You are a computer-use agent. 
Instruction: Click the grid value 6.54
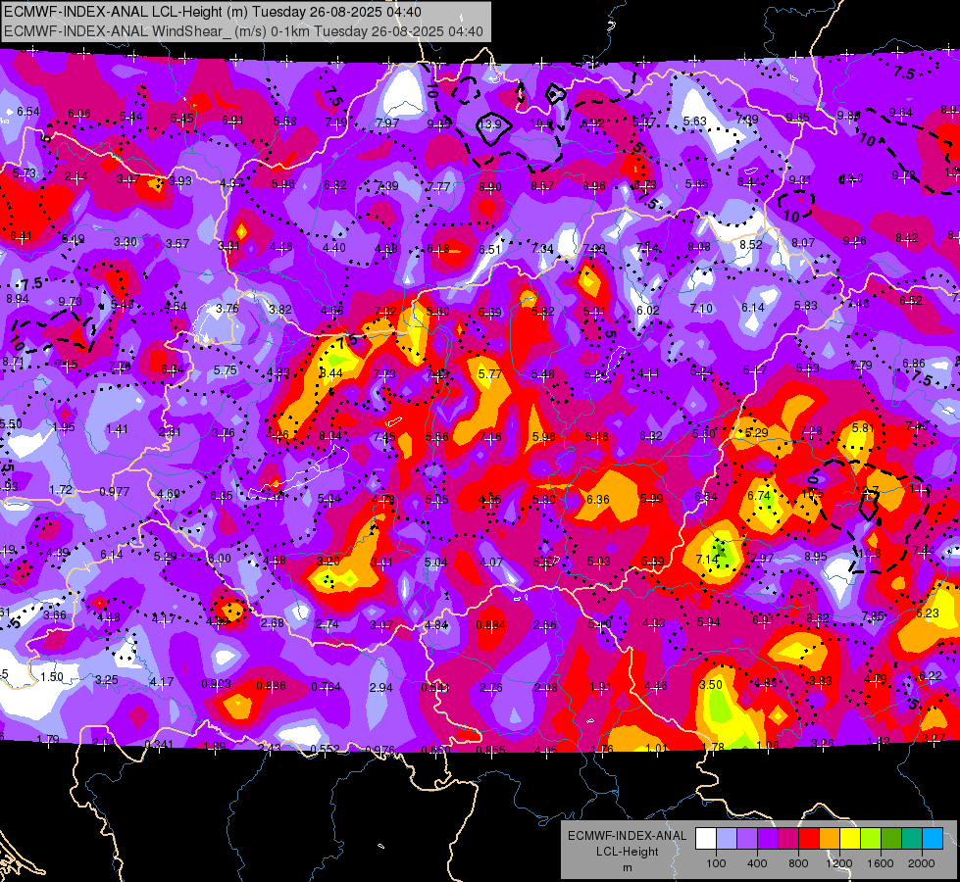[x=28, y=112]
